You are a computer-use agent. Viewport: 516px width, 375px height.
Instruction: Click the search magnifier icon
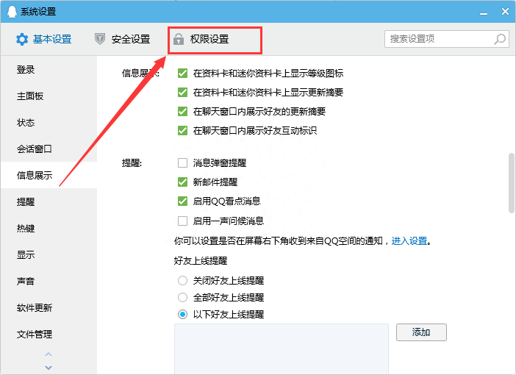pyautogui.click(x=500, y=39)
